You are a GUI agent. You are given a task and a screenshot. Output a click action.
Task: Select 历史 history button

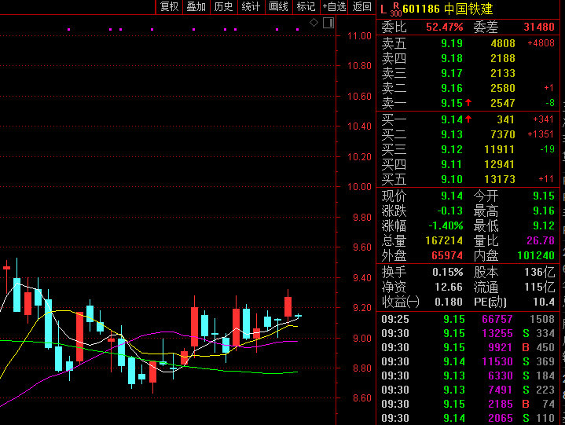point(224,7)
